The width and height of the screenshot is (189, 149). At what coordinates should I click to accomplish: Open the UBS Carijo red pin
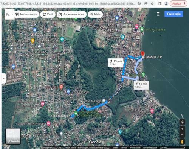point(61,87)
